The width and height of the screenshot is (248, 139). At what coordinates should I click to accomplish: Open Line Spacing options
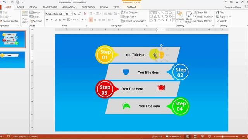[116, 14]
